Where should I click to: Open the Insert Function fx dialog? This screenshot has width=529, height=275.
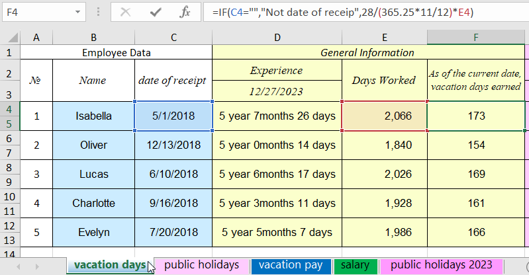click(x=185, y=12)
